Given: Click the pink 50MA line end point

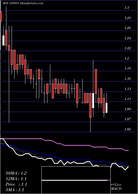Looking at the screenshot, I should point(128,150).
